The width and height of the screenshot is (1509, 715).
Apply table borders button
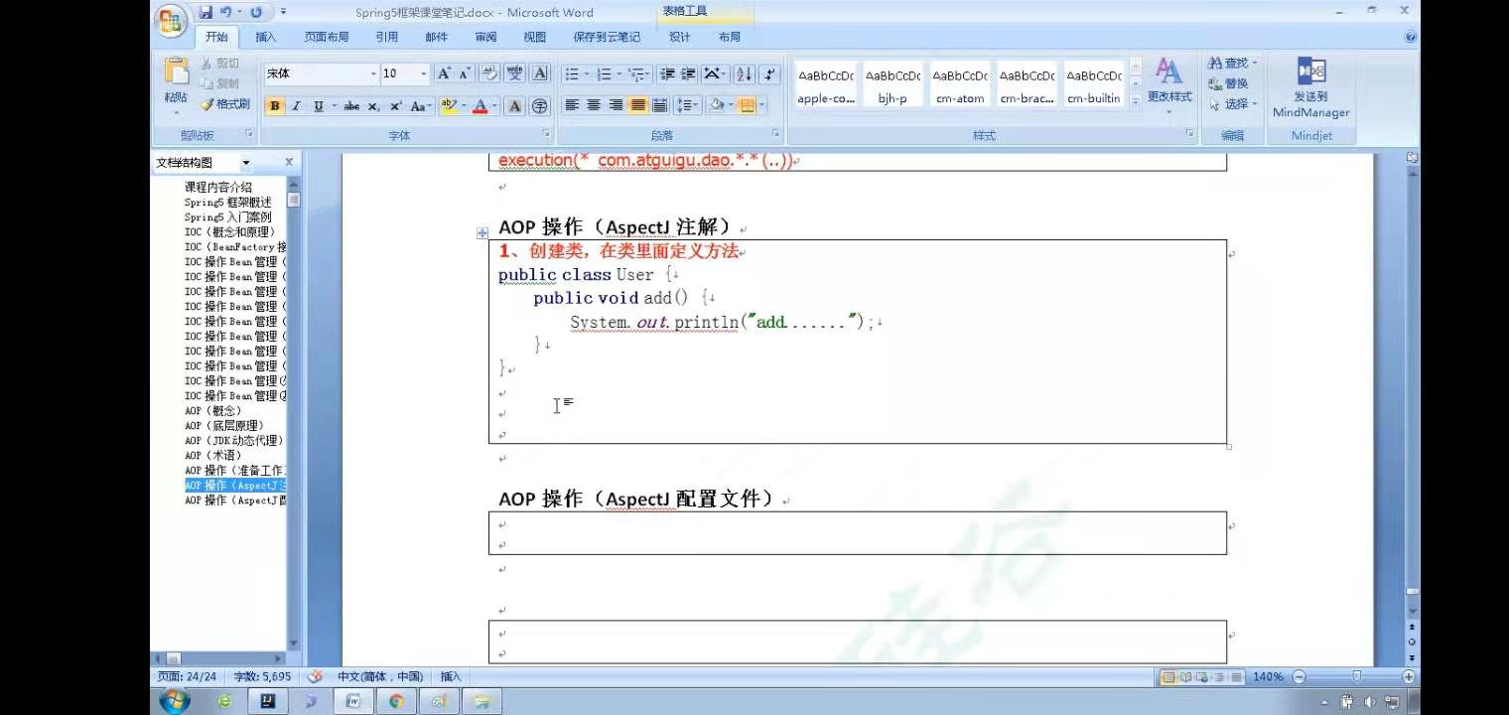coord(748,105)
